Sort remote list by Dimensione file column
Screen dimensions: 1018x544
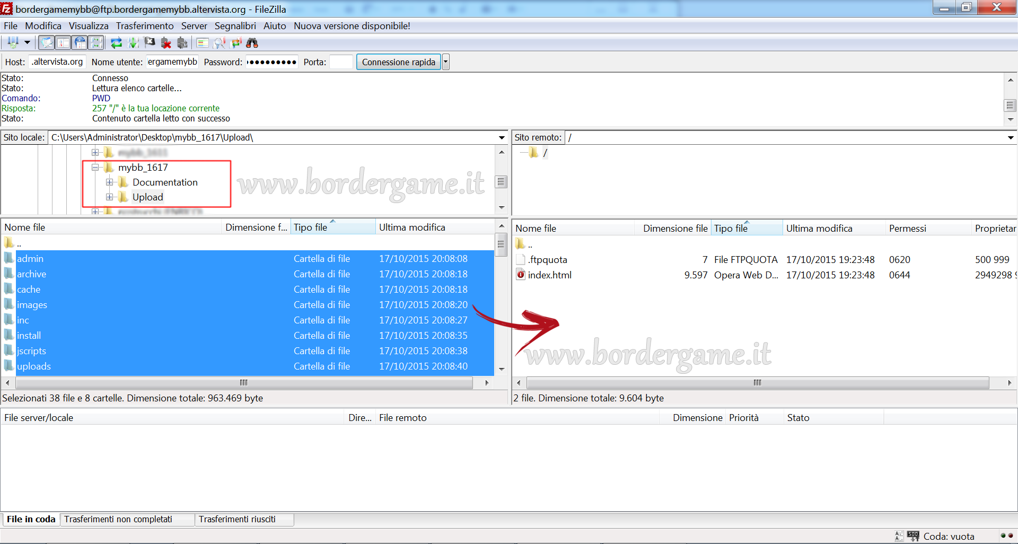pyautogui.click(x=672, y=229)
